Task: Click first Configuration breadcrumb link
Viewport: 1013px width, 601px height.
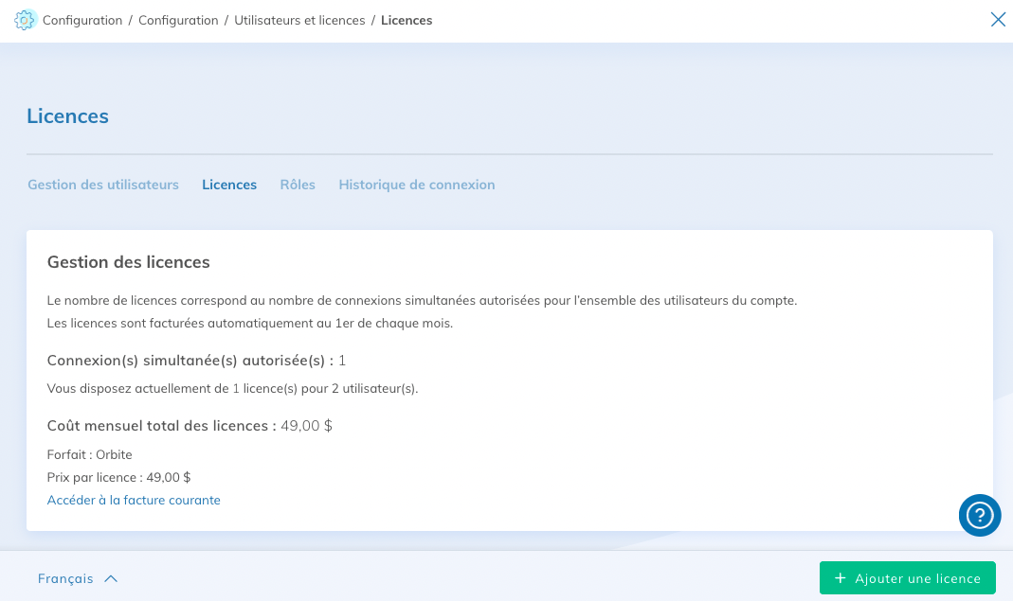Action: (82, 20)
